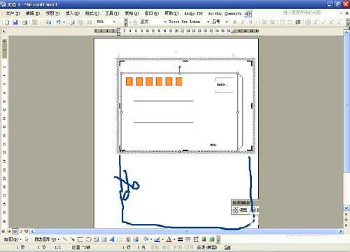The image size is (350, 252).
Task: Select the Arrow drawing tool
Action: click(x=73, y=239)
